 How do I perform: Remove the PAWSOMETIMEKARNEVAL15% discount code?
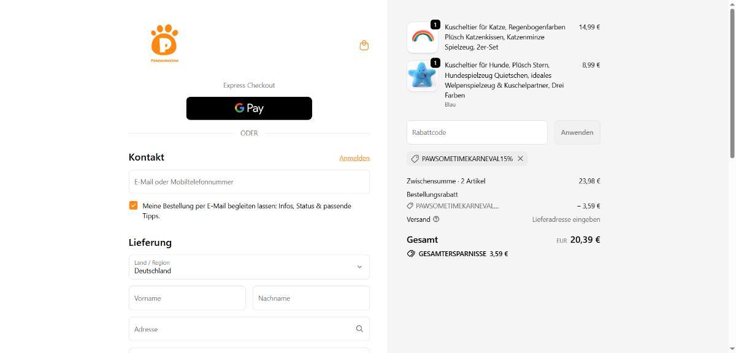click(520, 159)
